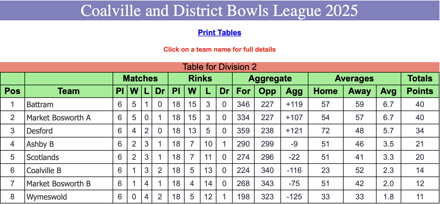Click the Averages group header

tap(354, 79)
